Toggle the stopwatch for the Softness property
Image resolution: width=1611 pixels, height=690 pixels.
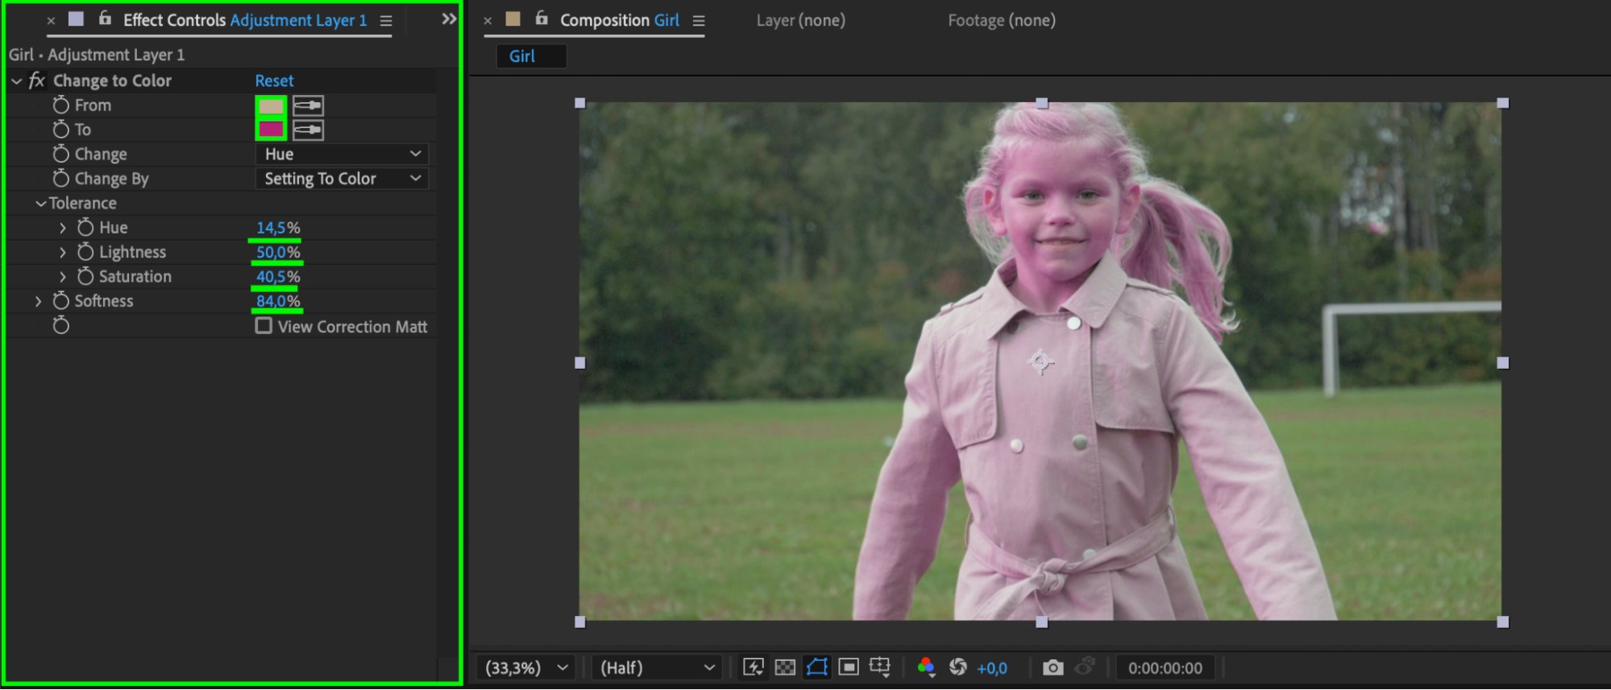61,301
